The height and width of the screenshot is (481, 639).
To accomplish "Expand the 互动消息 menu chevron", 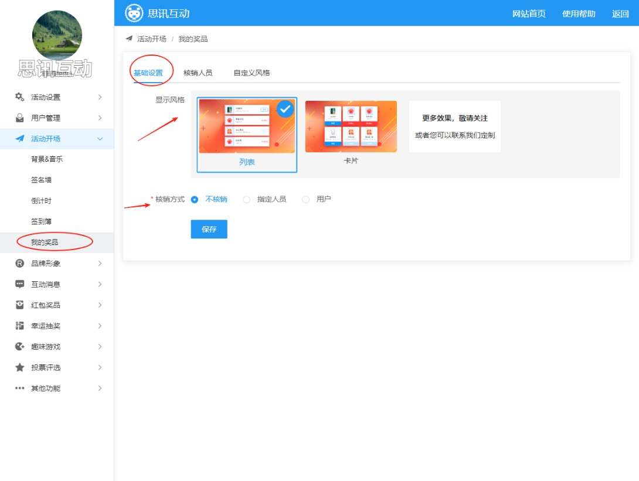I will 100,284.
